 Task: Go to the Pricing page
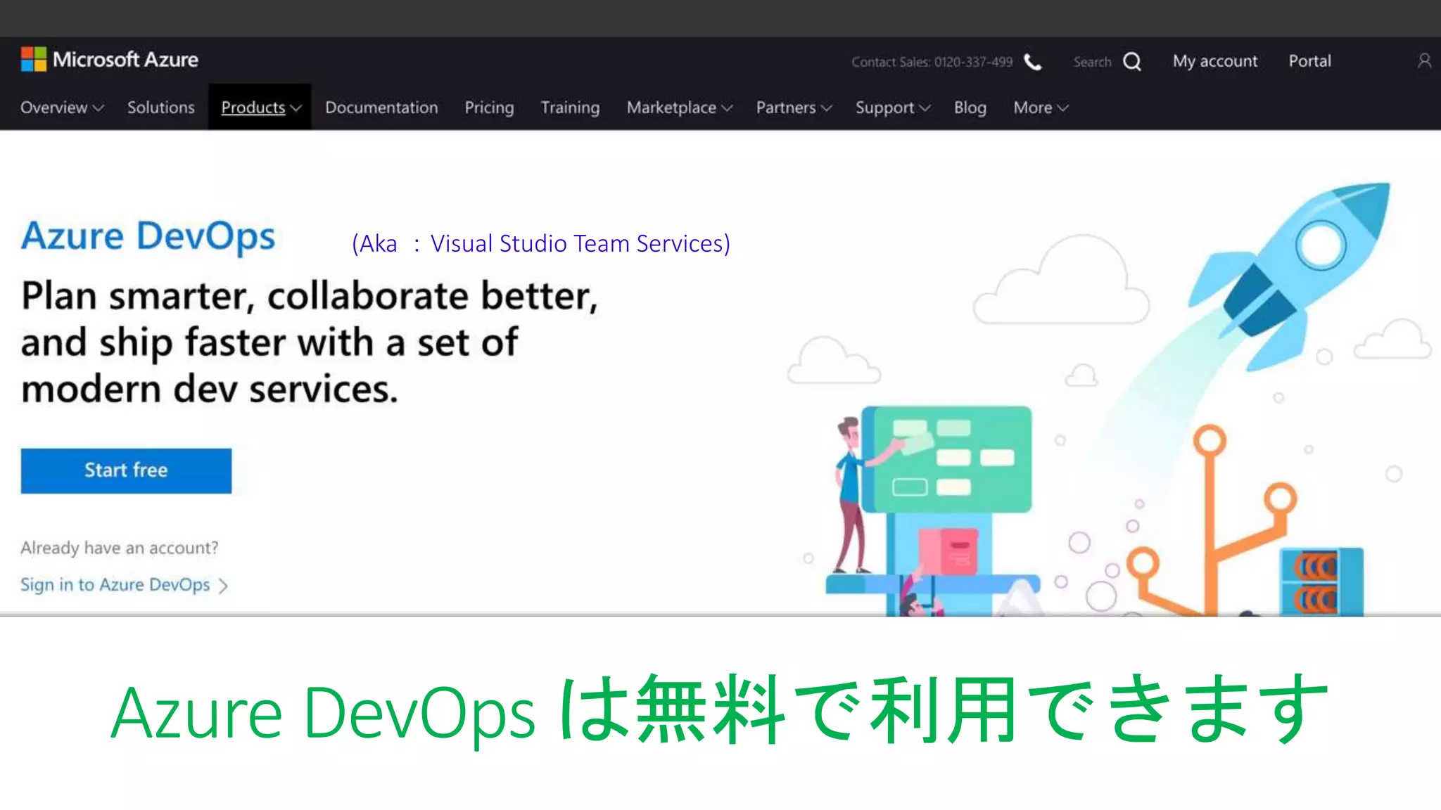coord(489,108)
